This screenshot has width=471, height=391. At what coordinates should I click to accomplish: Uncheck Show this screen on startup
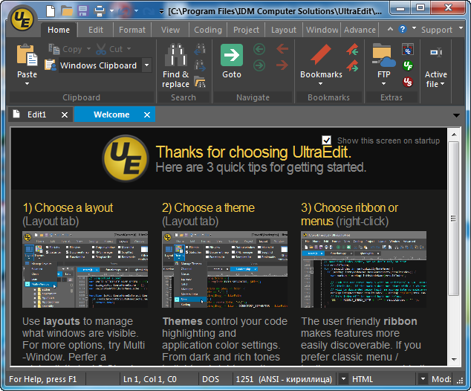click(x=327, y=140)
